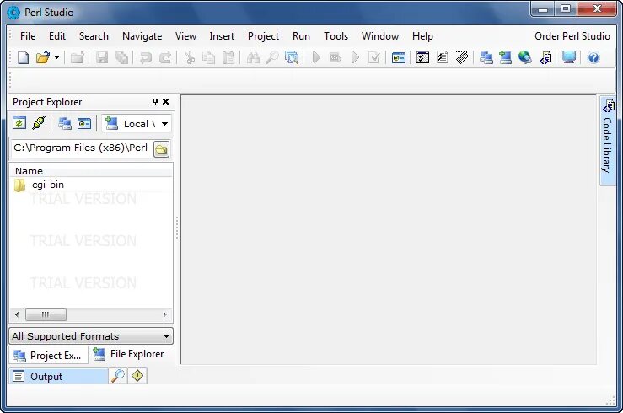This screenshot has width=623, height=413.
Task: Open the Project menu
Action: tap(263, 36)
